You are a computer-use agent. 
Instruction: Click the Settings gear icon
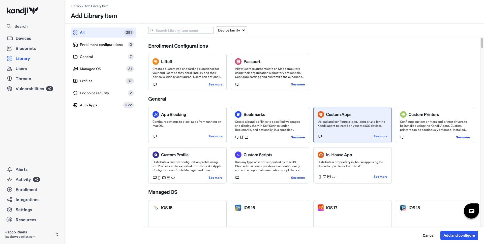coord(10,210)
